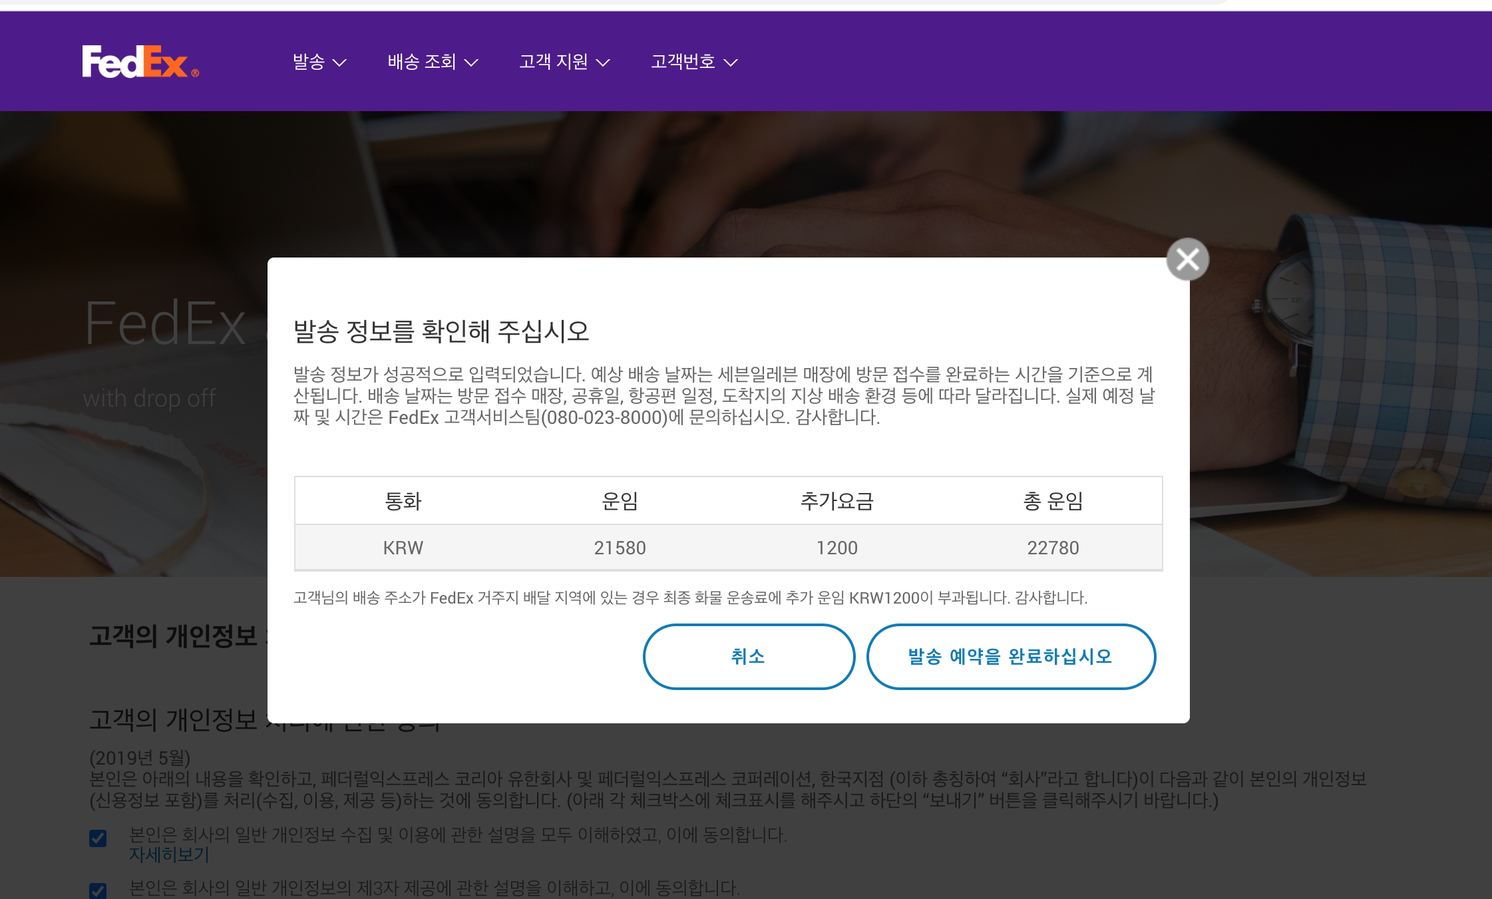1492x899 pixels.
Task: Click the 통화 column header
Action: 403,500
